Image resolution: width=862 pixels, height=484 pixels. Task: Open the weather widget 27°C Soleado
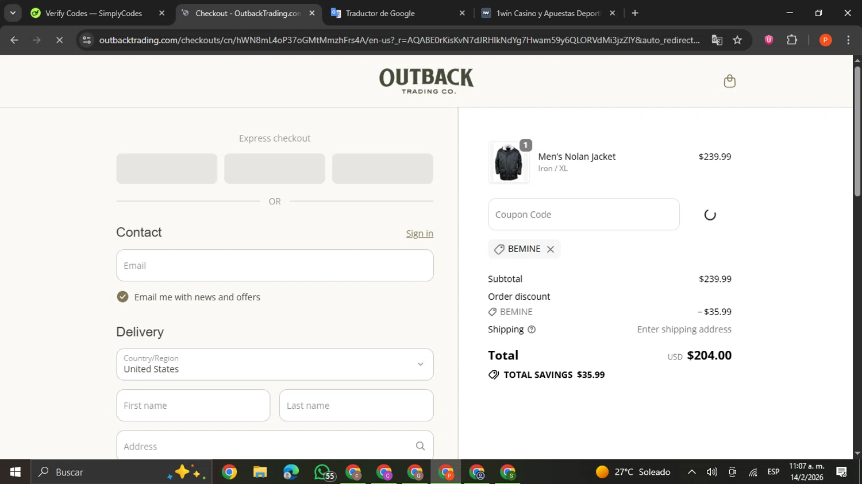coord(633,472)
